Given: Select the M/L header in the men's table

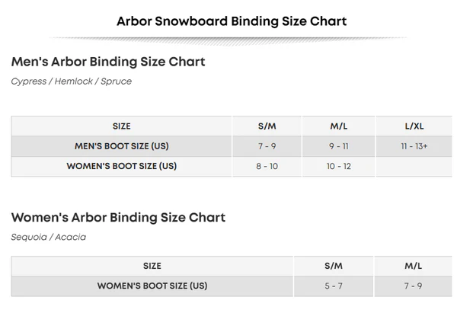Looking at the screenshot, I should [338, 126].
